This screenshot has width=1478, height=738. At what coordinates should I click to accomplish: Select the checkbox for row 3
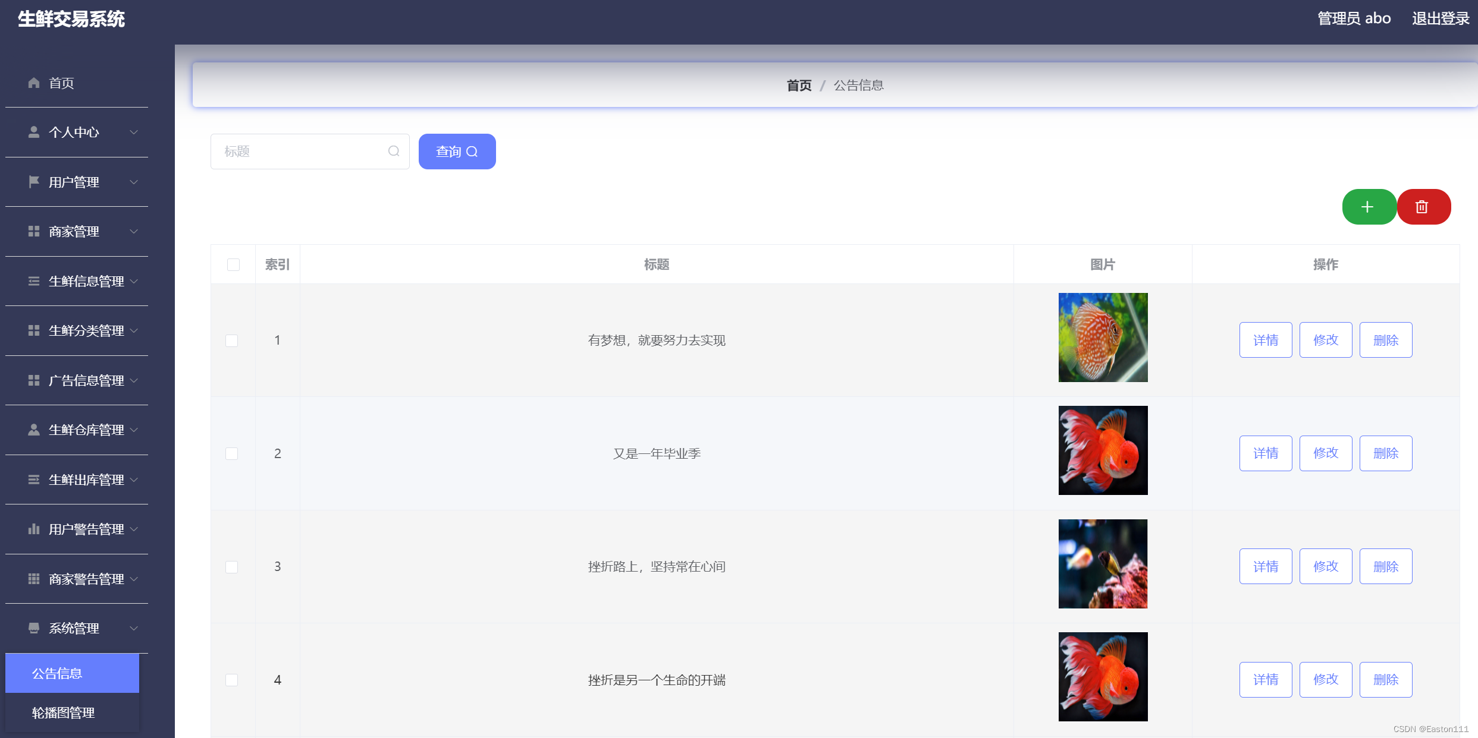click(232, 567)
